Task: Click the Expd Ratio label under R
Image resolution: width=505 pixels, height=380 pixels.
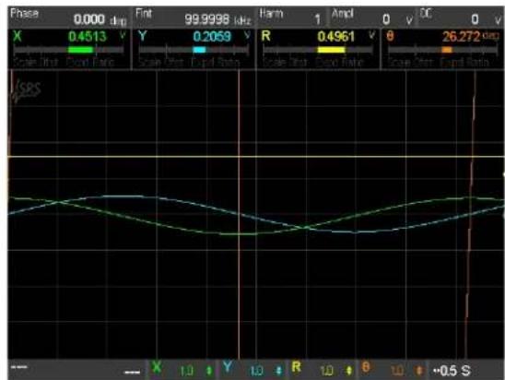Action: [x=339, y=62]
